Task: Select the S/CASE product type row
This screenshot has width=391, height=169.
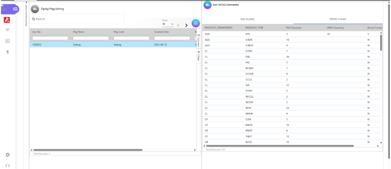Action: tap(291, 74)
